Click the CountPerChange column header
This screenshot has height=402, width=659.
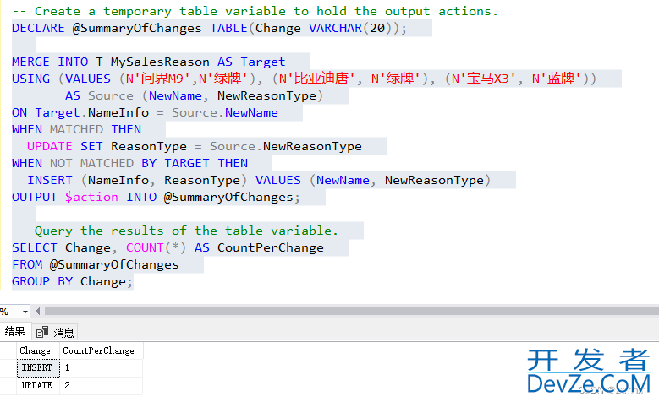101,350
